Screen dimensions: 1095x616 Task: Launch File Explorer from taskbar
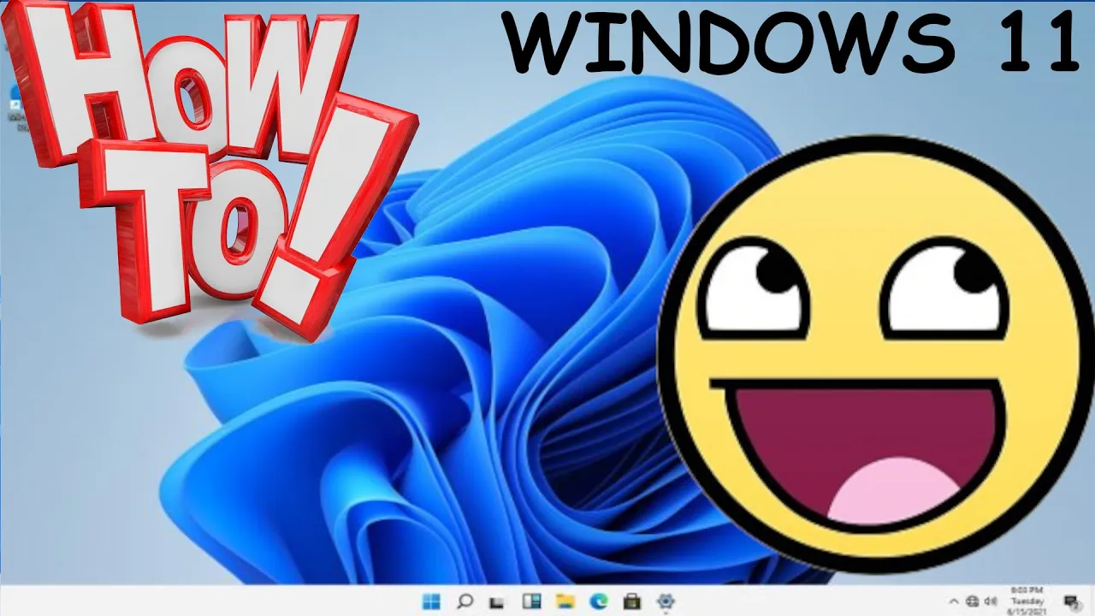click(x=565, y=601)
